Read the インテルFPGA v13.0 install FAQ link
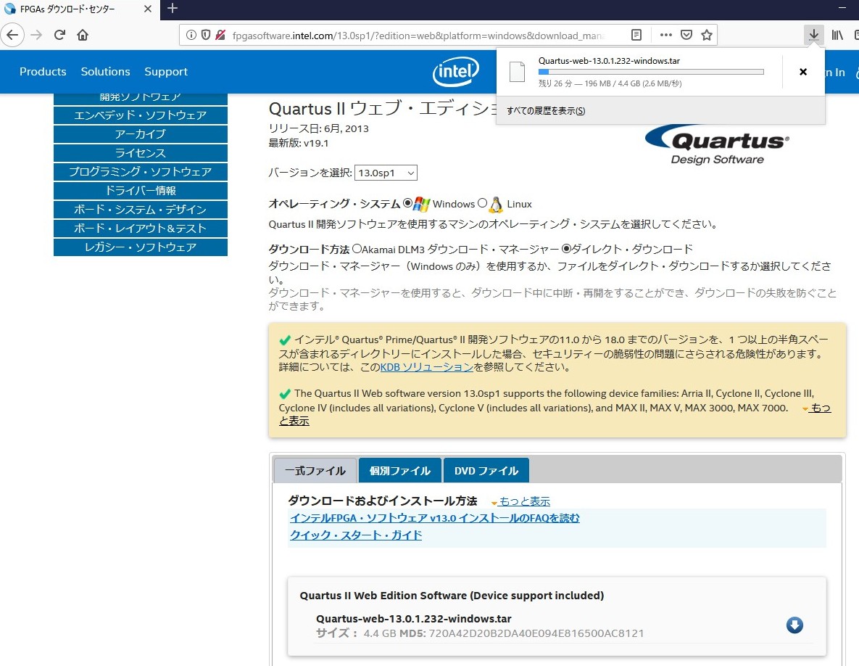The height and width of the screenshot is (666, 859). click(x=434, y=518)
